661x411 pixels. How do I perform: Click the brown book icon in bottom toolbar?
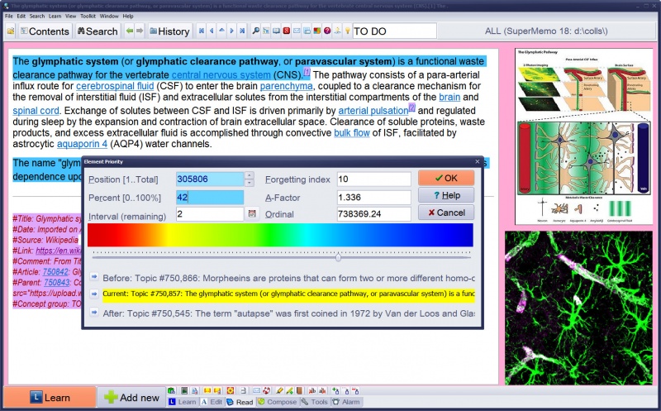[299, 391]
